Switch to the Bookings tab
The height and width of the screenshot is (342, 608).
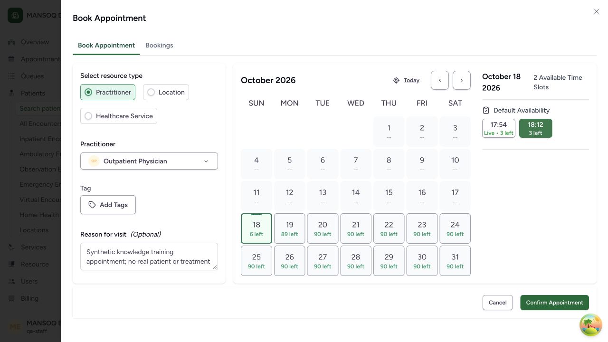pos(159,46)
